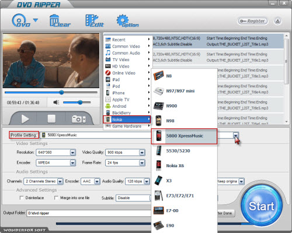Select the THE_BUCKET_LIST_Title1.mp3 row
The image size is (292, 233).
point(218,41)
